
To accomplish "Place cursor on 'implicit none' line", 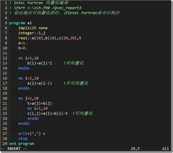I will click(33, 28).
